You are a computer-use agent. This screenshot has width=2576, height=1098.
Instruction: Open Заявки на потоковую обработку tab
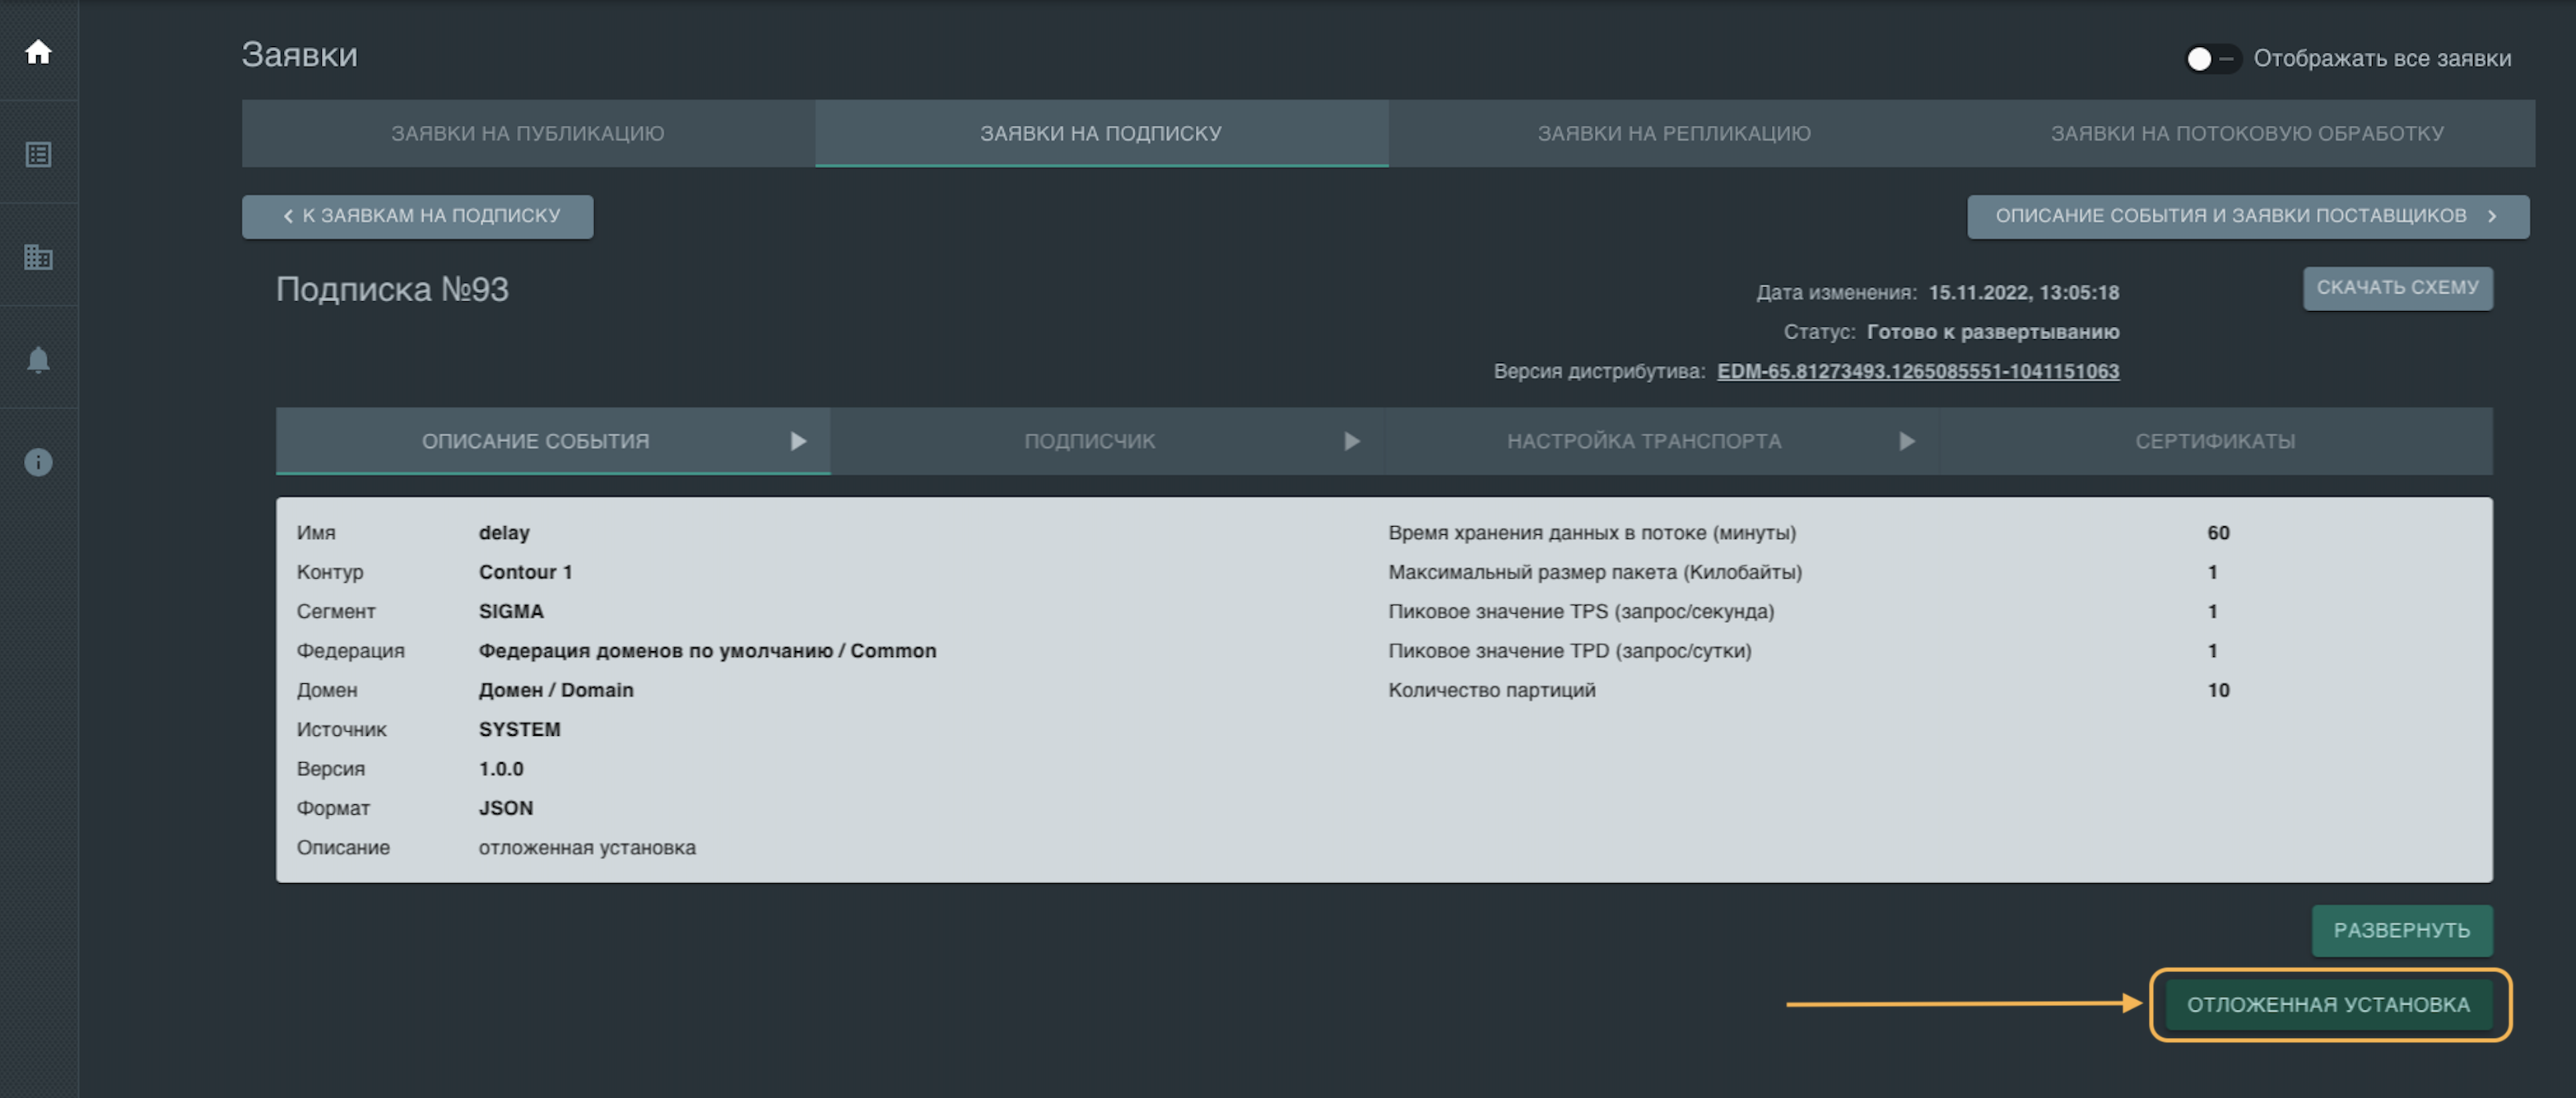(2246, 134)
